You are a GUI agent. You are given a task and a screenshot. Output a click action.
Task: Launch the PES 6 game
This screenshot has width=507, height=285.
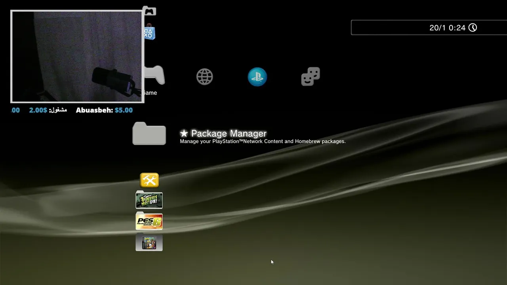tap(149, 221)
